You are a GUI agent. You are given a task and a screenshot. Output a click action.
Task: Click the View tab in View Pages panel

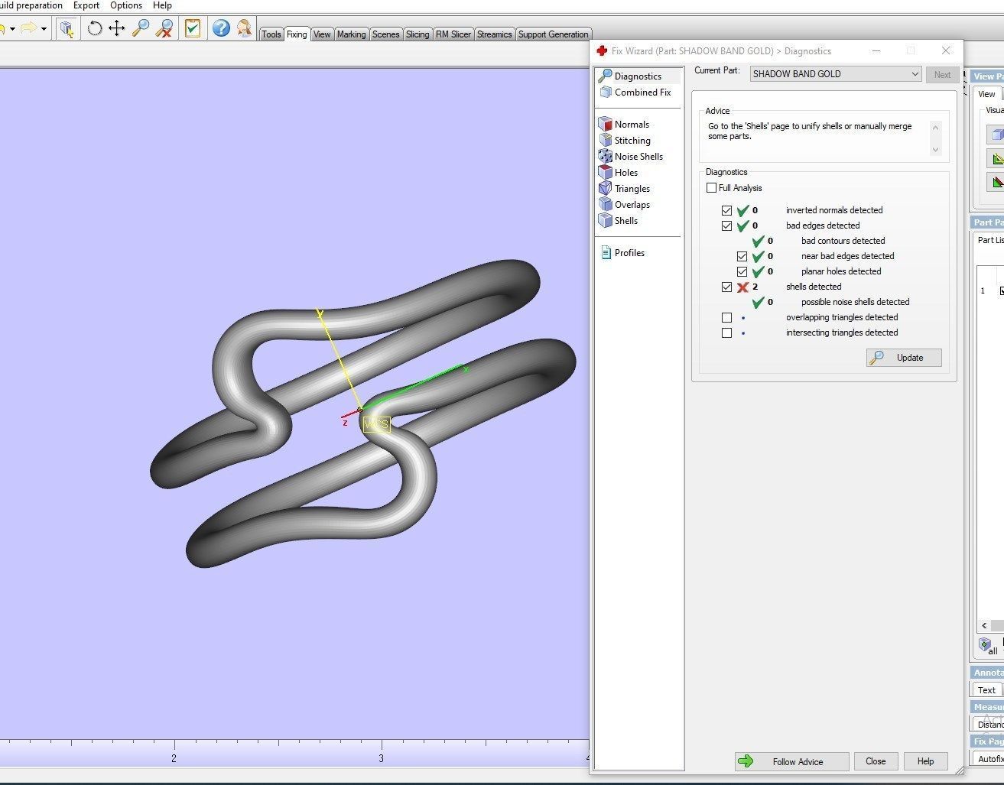[x=986, y=94]
